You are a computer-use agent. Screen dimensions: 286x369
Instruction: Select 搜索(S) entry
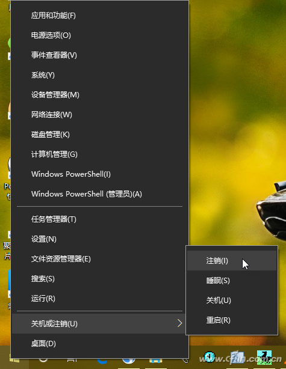[x=99, y=279]
